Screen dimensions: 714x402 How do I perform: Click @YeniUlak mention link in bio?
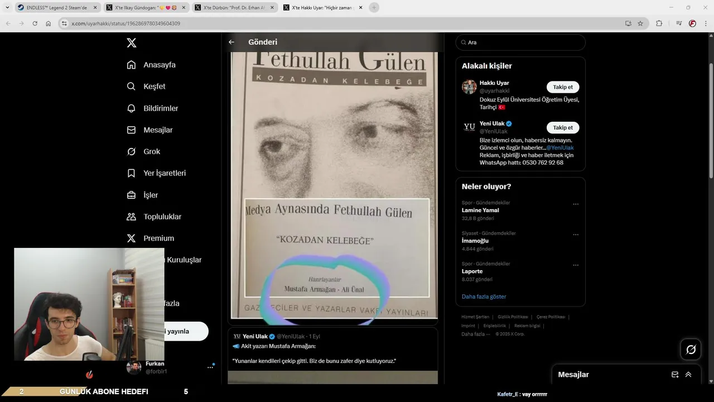click(560, 147)
